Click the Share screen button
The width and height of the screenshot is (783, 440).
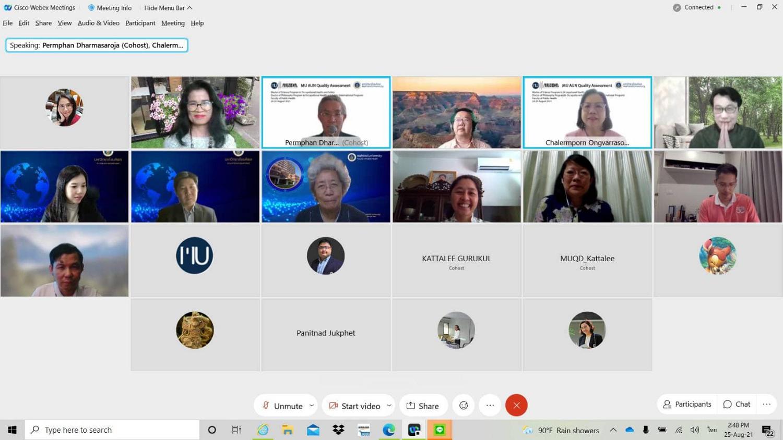[423, 406]
